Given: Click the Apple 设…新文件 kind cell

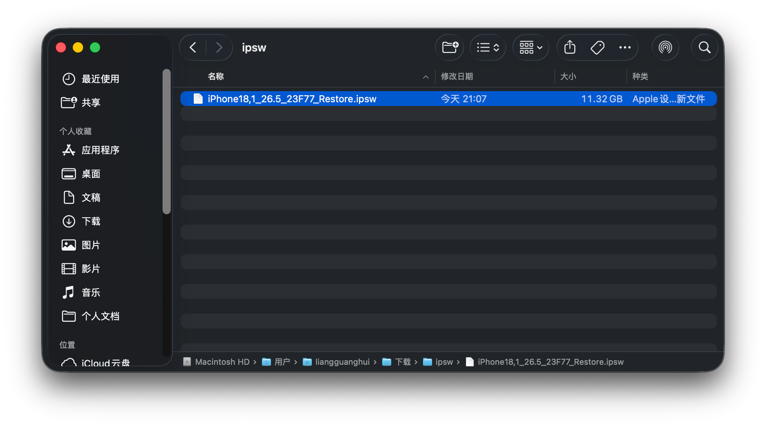Looking at the screenshot, I should click(x=668, y=99).
